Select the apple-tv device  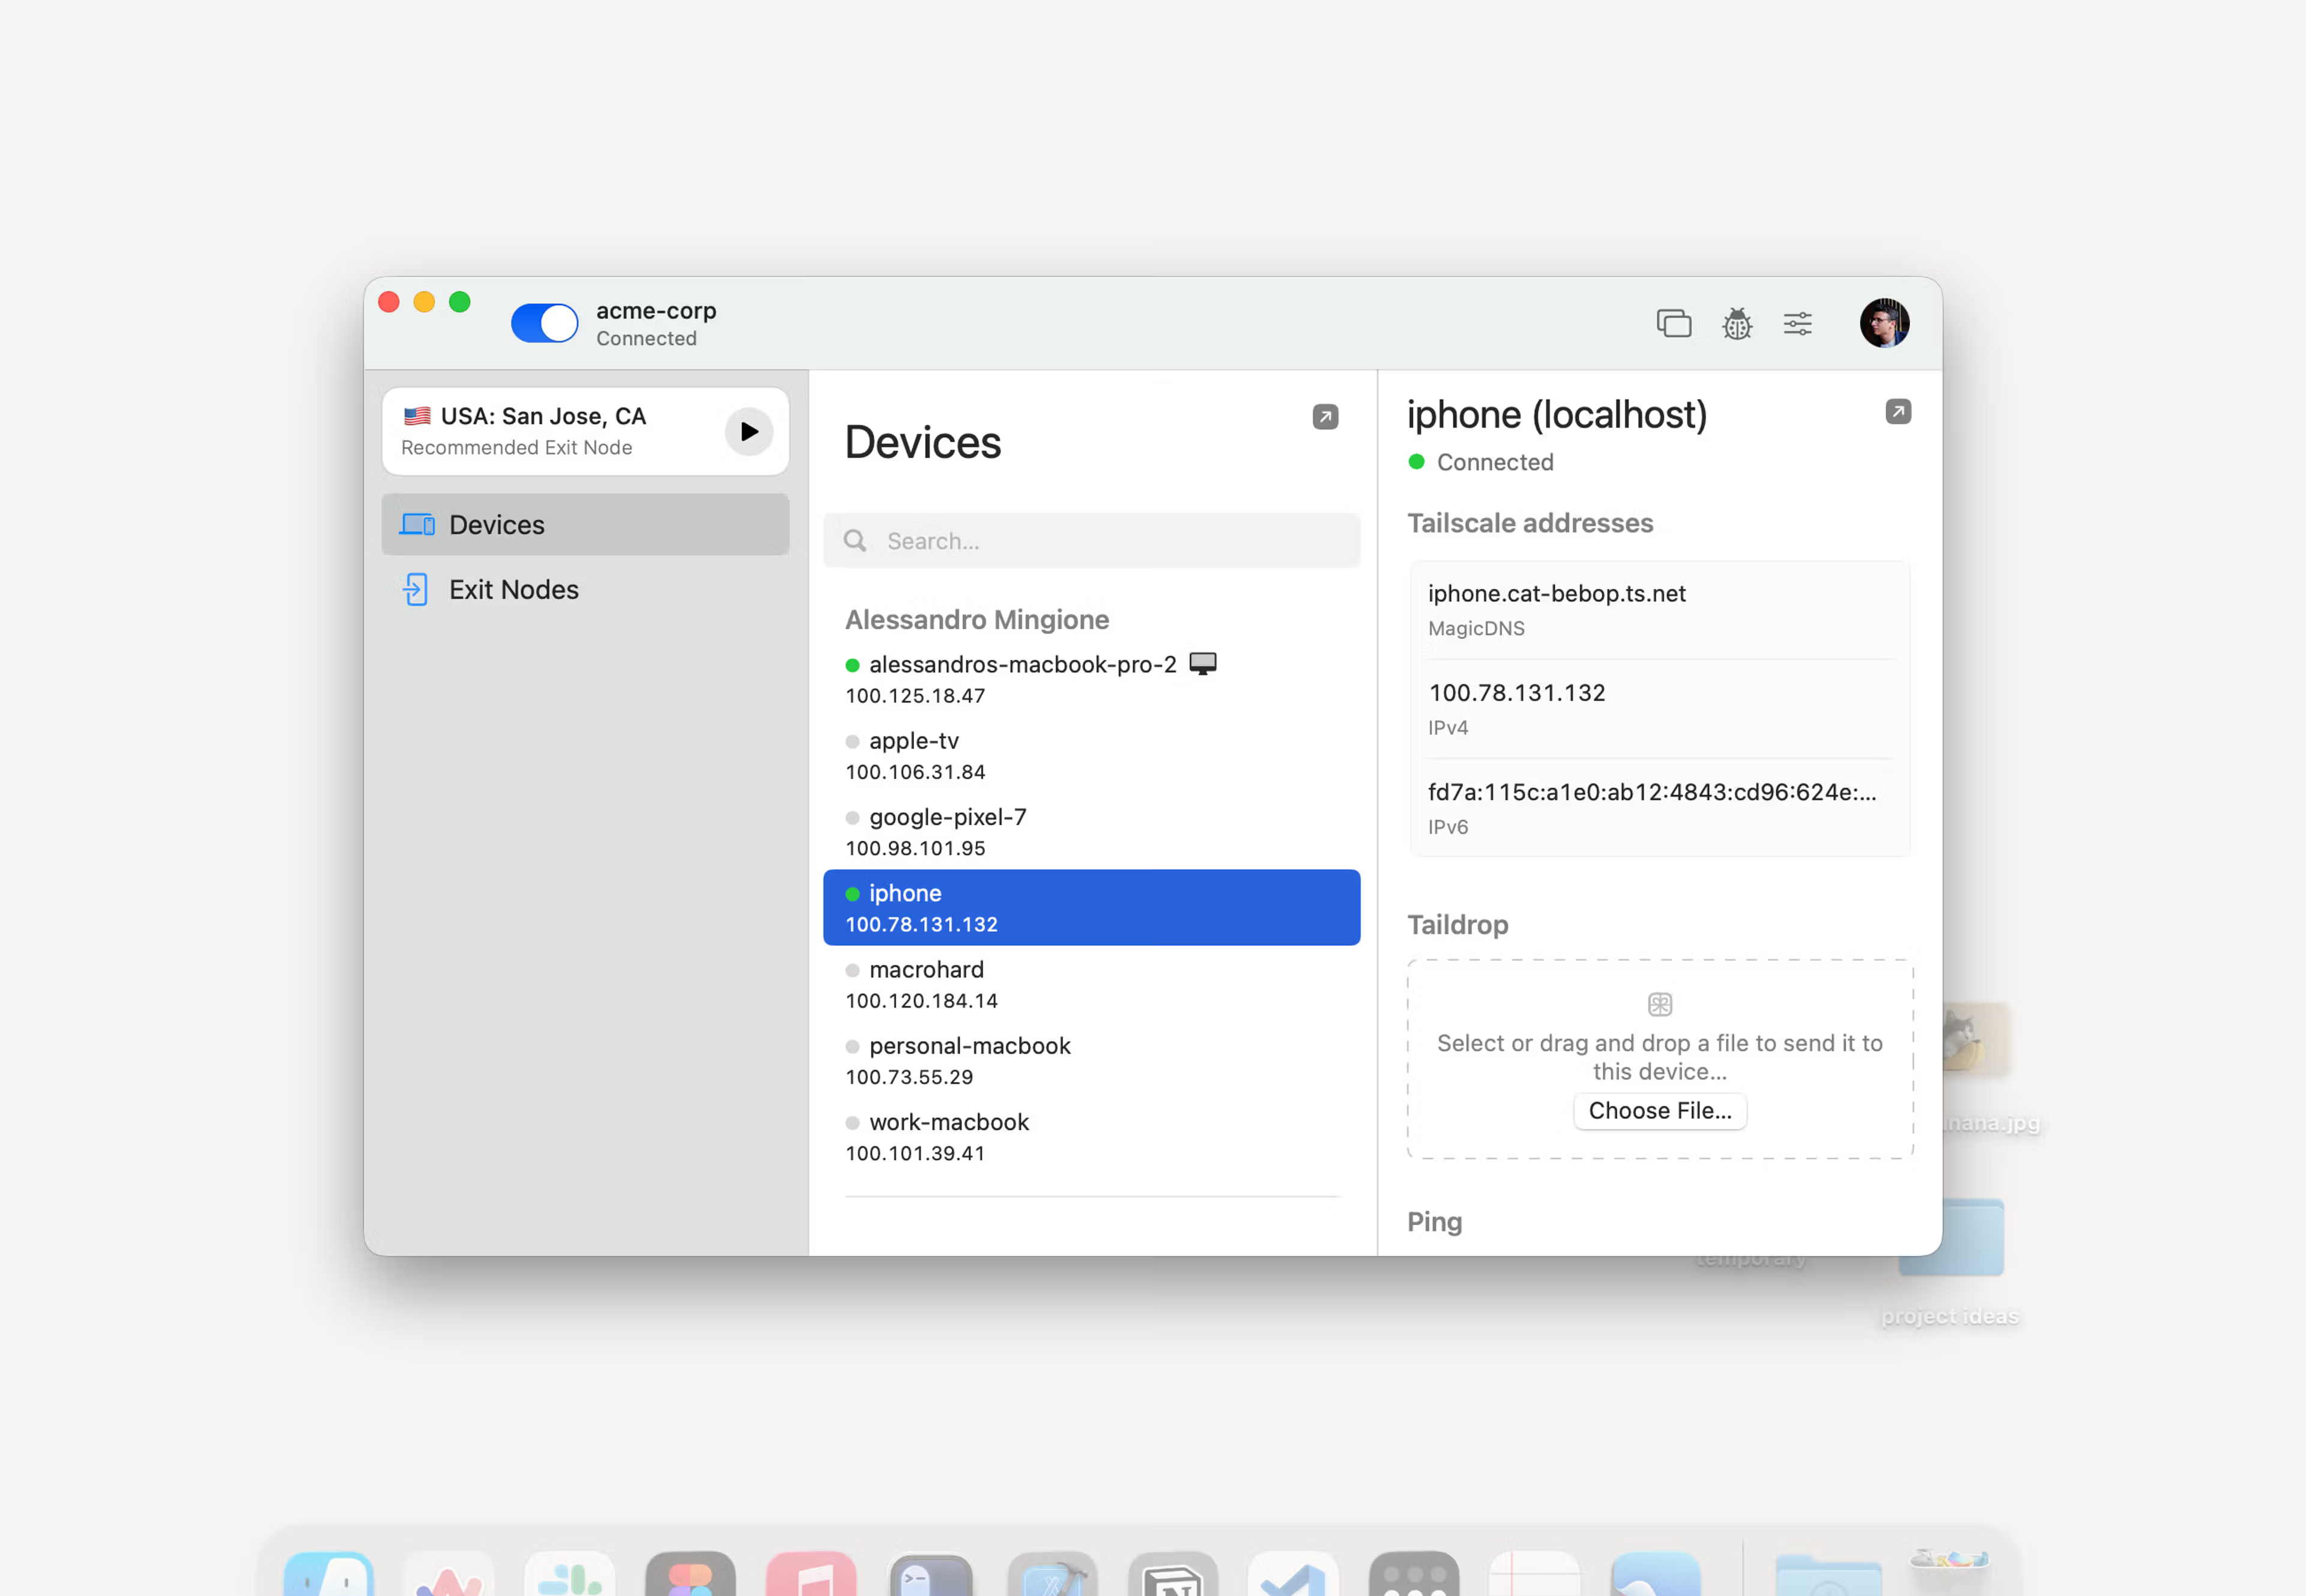(x=914, y=755)
